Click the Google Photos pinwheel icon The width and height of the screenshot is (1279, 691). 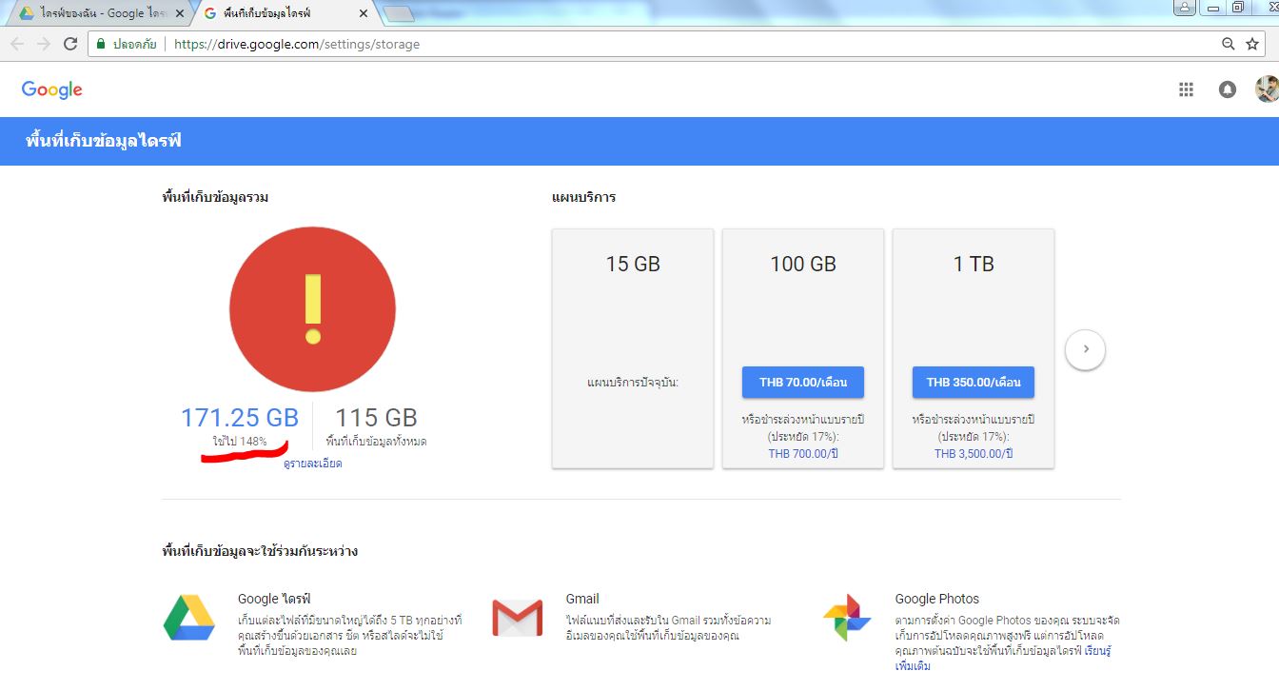pos(847,618)
